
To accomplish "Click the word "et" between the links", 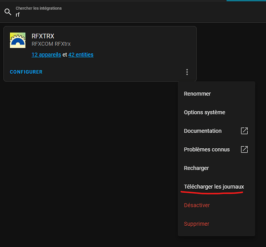I will pos(65,55).
